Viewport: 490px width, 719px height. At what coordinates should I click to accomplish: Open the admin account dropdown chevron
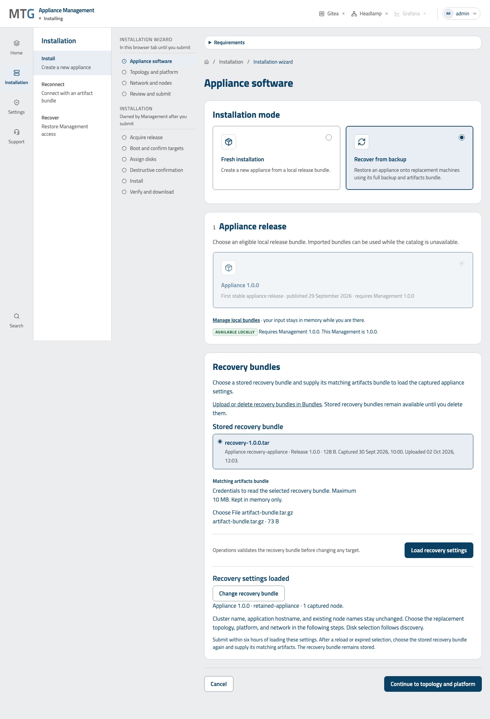pyautogui.click(x=475, y=14)
